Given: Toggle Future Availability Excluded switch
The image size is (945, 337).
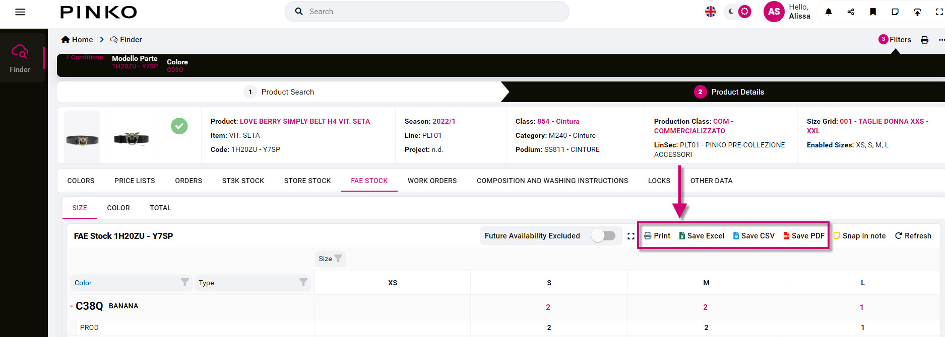Looking at the screenshot, I should 604,236.
